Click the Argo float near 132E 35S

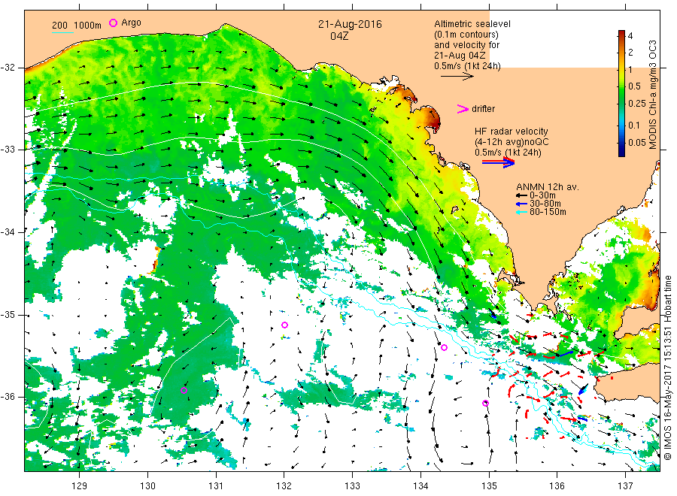click(284, 325)
